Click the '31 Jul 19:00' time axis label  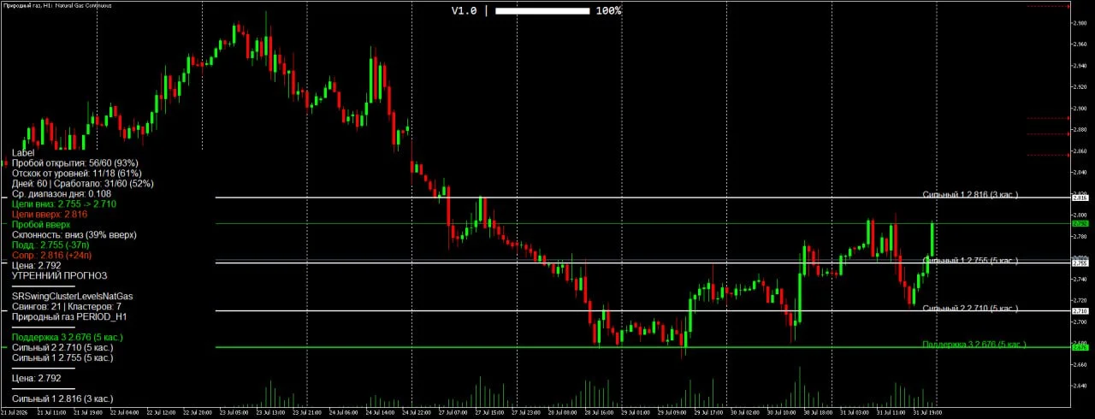tap(926, 412)
